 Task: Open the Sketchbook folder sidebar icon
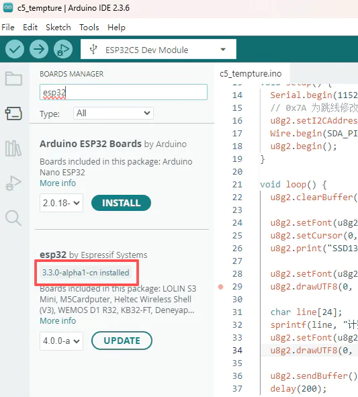click(x=13, y=79)
